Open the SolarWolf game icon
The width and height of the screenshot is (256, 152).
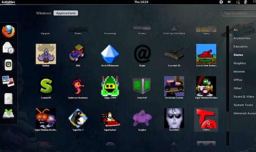142,86
